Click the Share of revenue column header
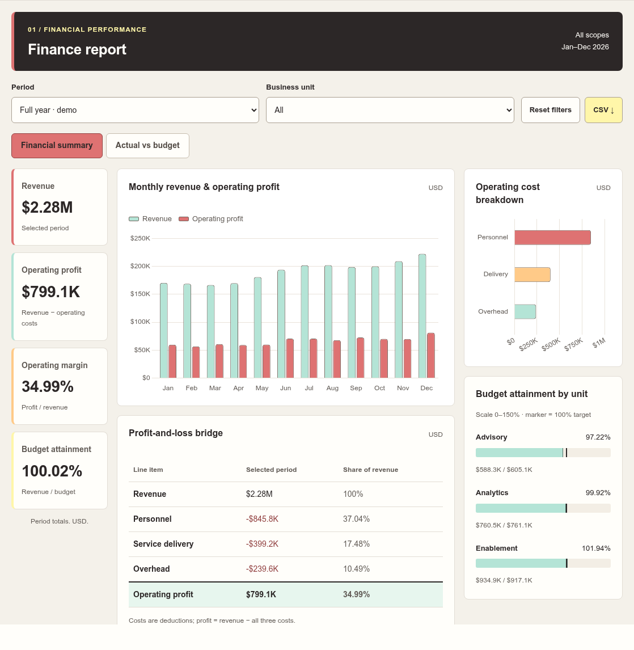Viewport: 634px width, 650px height. (x=370, y=470)
